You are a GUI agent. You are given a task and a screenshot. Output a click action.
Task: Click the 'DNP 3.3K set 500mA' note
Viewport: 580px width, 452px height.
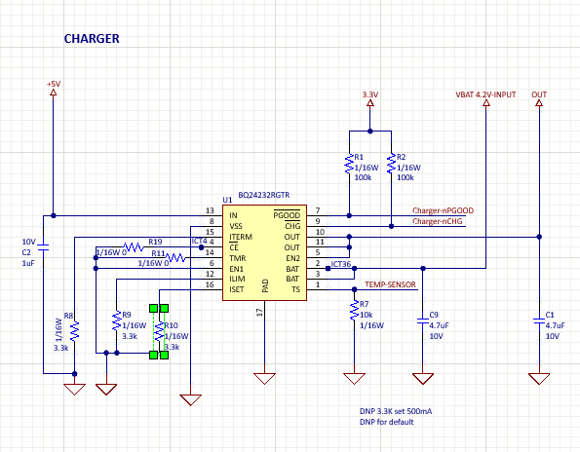point(396,411)
